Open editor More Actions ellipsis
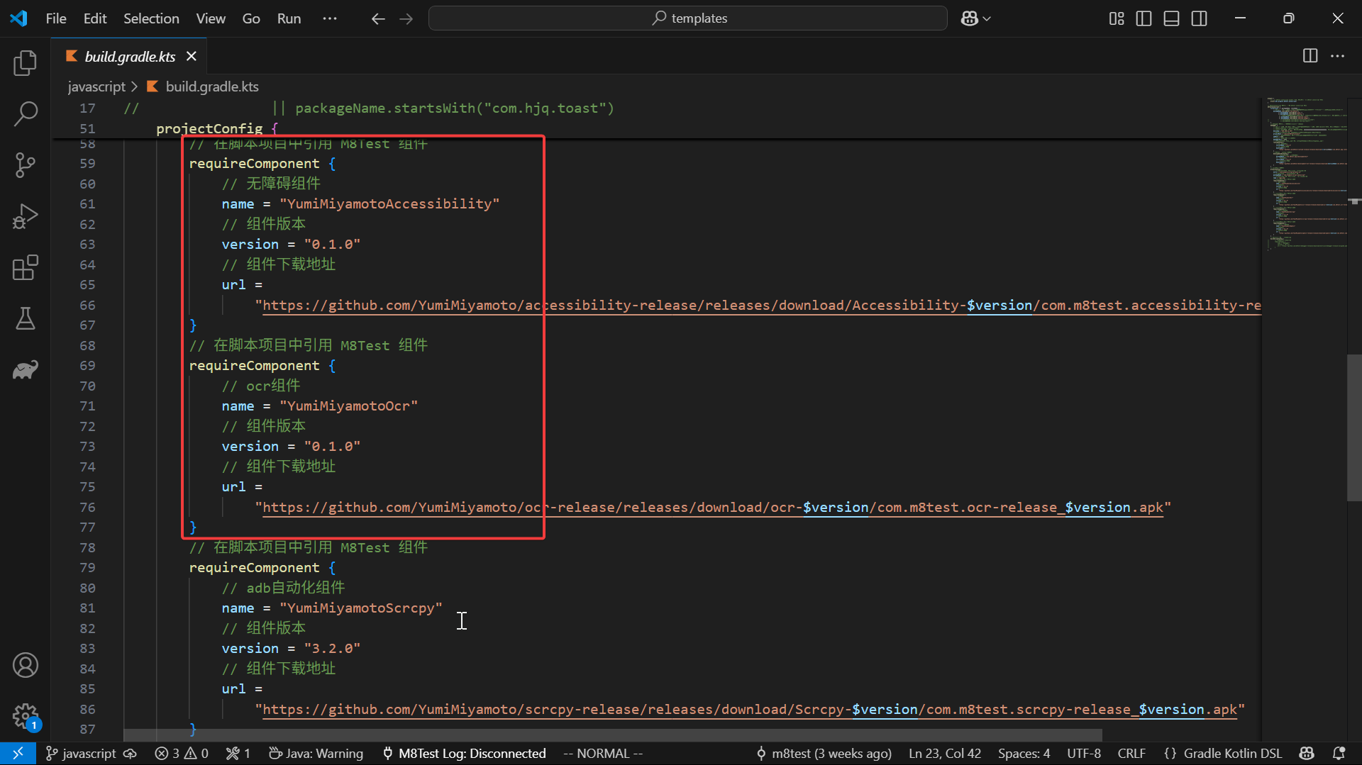The image size is (1362, 765). point(1337,56)
